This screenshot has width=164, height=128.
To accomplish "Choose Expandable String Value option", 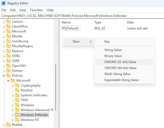I will [124, 80].
